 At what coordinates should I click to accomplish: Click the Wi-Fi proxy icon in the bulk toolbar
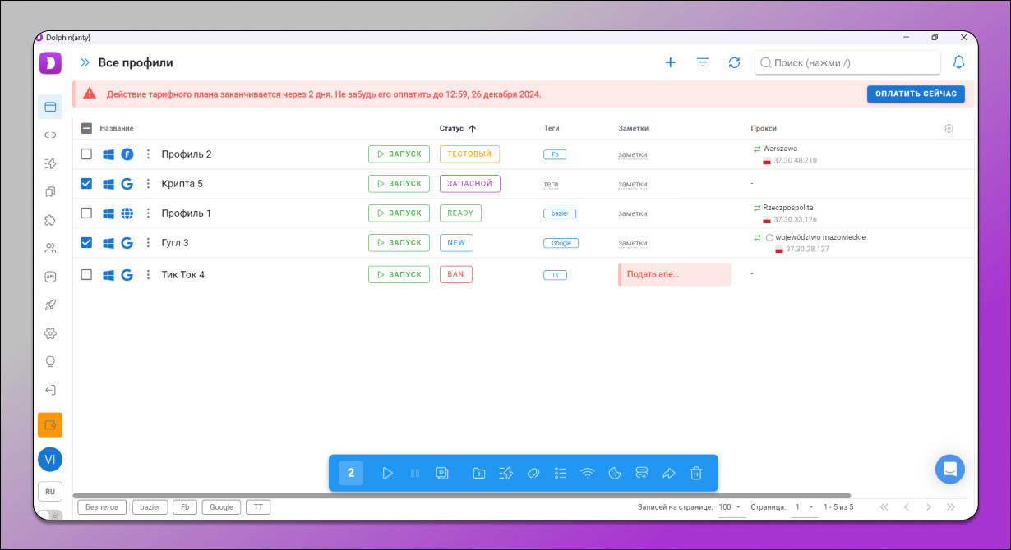tap(587, 473)
